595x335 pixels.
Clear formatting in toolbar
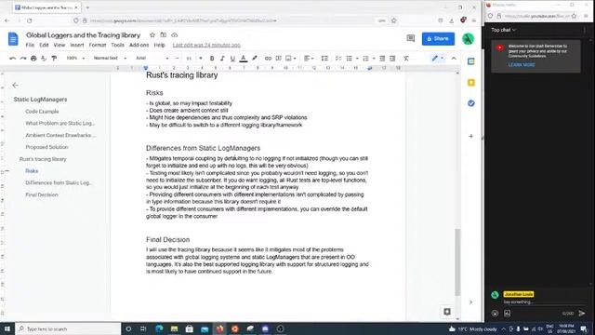(x=406, y=58)
